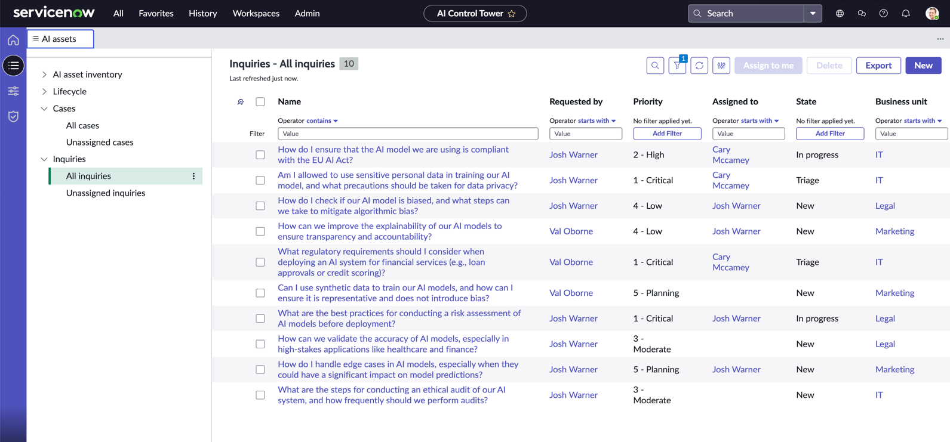Select the List sidebar icon
Image resolution: width=950 pixels, height=442 pixels.
pyautogui.click(x=13, y=66)
